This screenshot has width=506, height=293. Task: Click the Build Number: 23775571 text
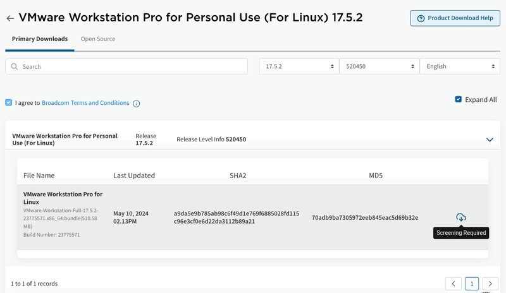pos(51,235)
